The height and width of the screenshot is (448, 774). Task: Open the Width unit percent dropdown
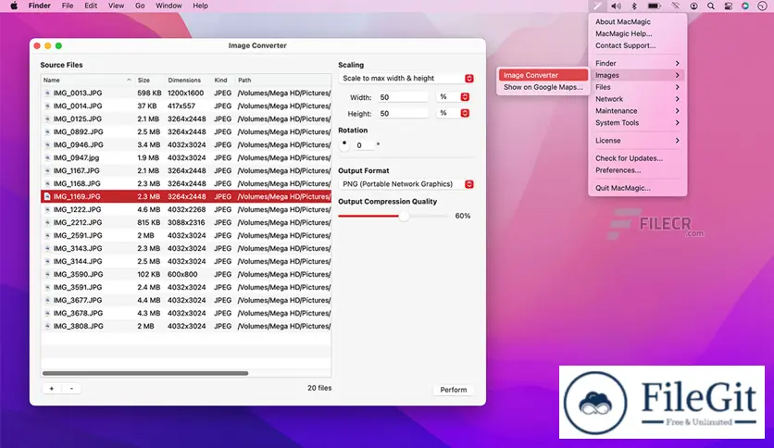(453, 97)
